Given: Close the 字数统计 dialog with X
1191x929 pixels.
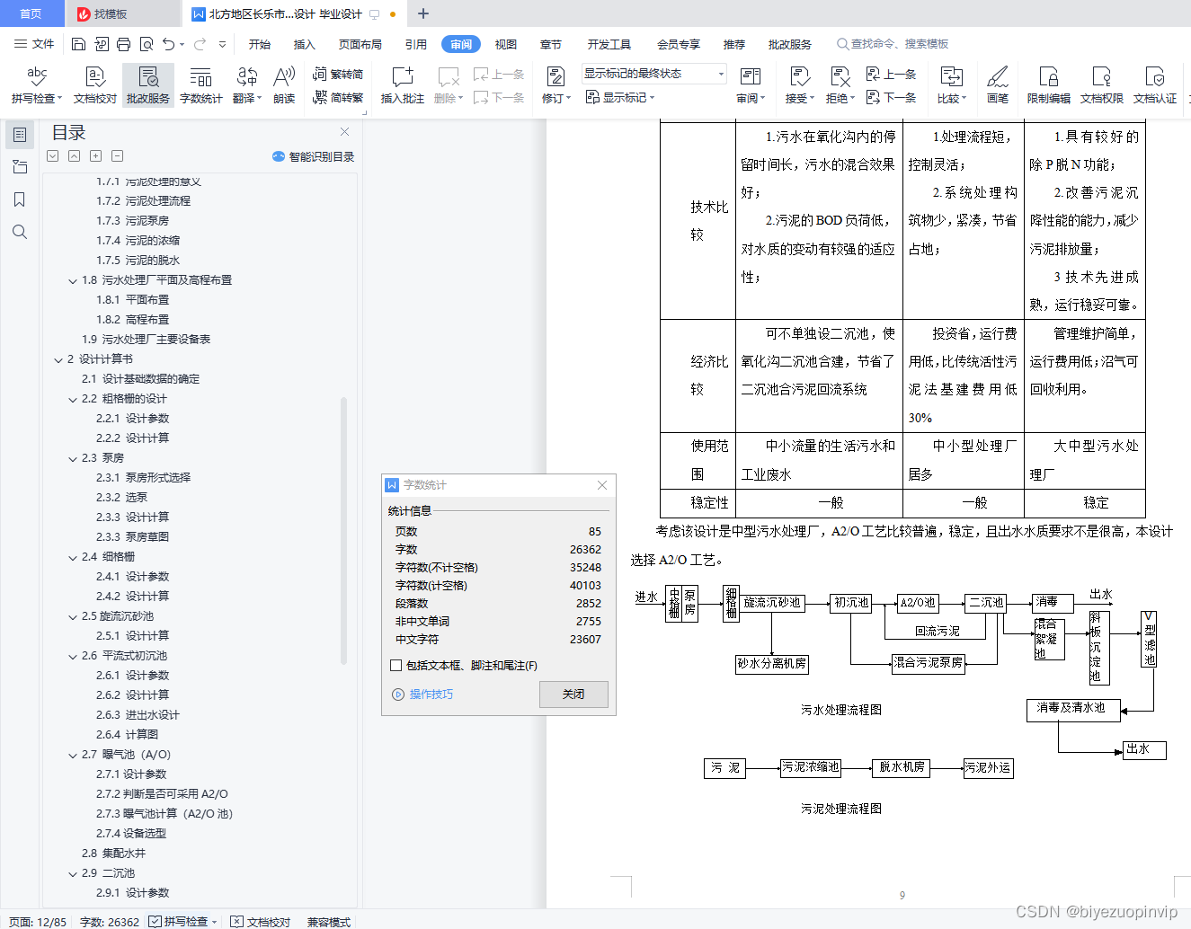Looking at the screenshot, I should pos(602,485).
